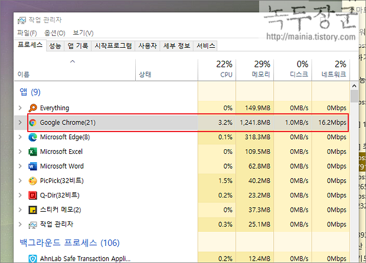Click the 스티커 메모 sticky note icon

pyautogui.click(x=32, y=210)
